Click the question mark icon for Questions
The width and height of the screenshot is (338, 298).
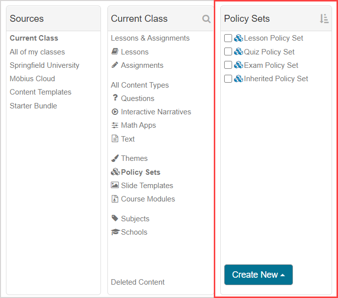click(115, 98)
